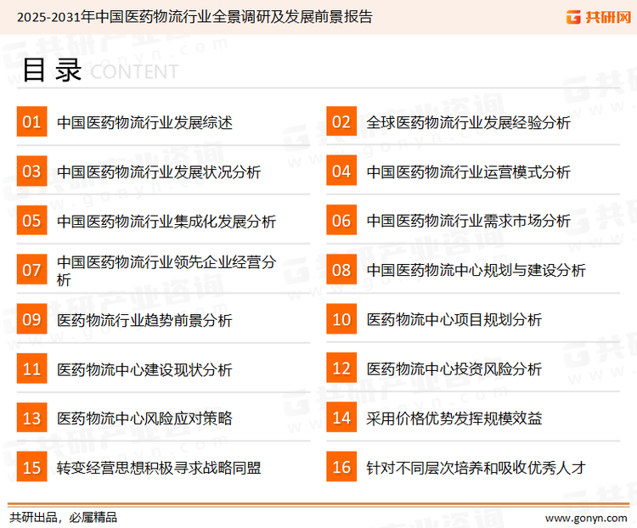Click orange number box 12
Viewport: 637px width, 528px height.
[x=341, y=368]
